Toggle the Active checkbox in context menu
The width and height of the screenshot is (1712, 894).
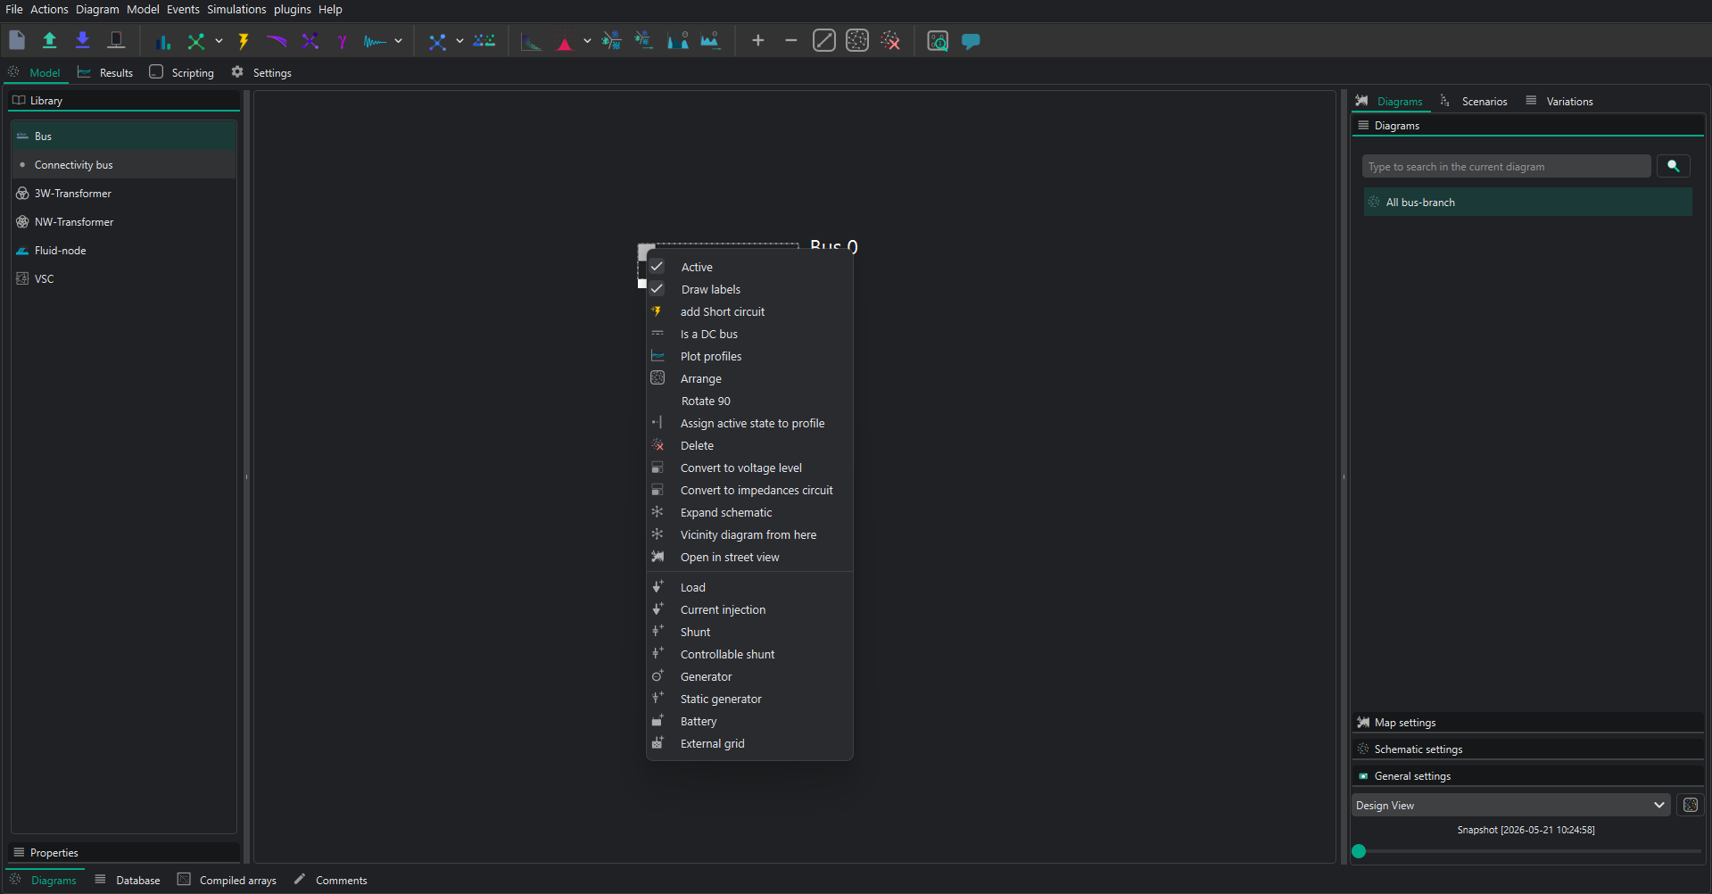658,267
